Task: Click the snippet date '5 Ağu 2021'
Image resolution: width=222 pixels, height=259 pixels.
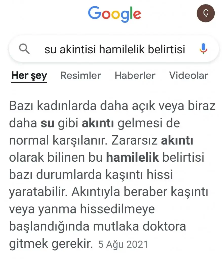Action: coord(123,245)
